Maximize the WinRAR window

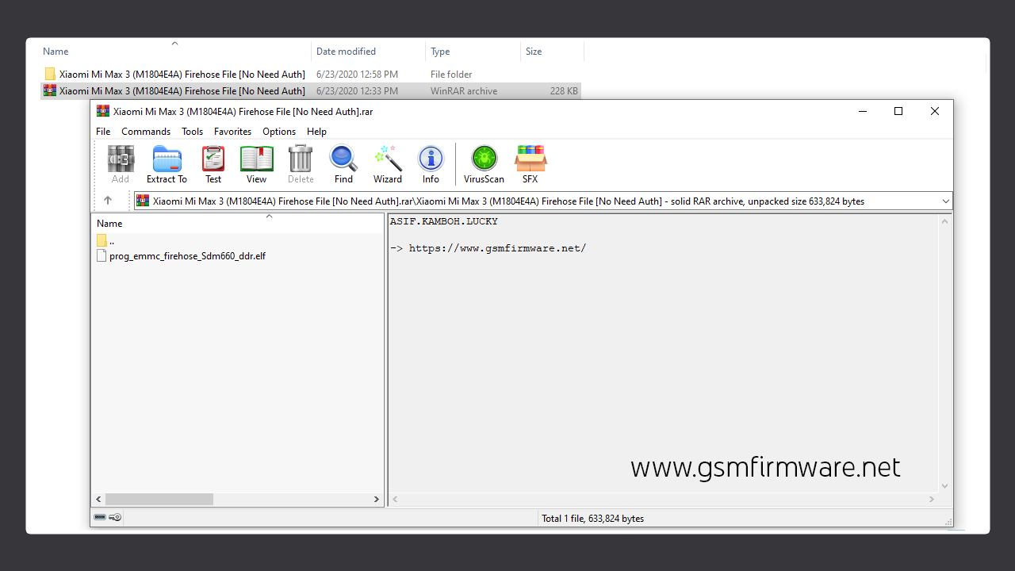tap(898, 111)
